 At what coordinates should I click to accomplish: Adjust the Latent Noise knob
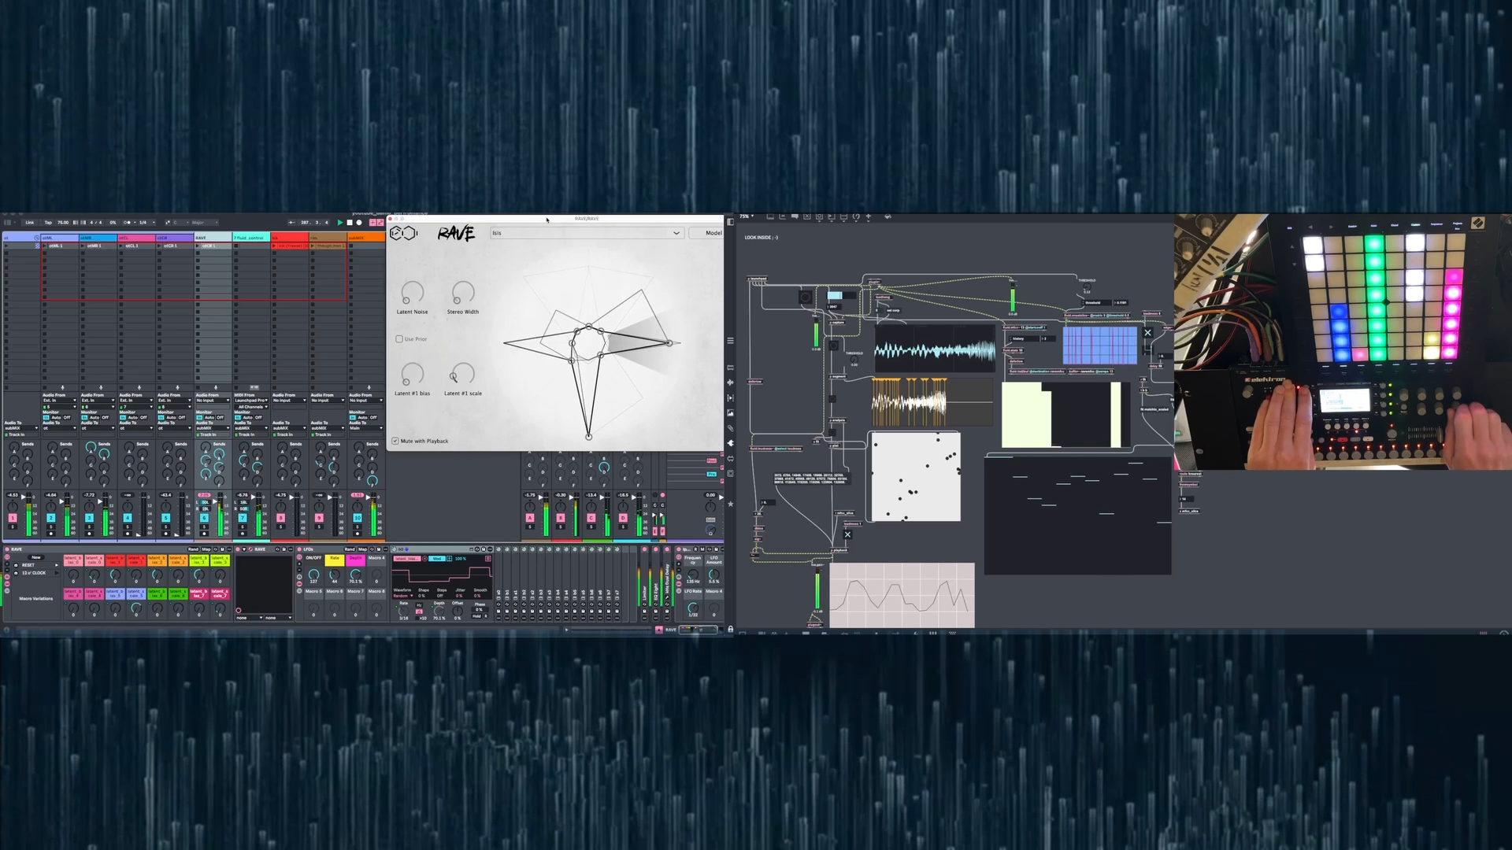coord(412,293)
